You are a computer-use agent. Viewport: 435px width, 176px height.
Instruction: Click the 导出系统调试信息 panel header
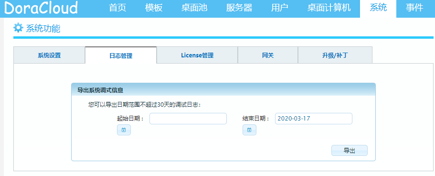coord(223,89)
